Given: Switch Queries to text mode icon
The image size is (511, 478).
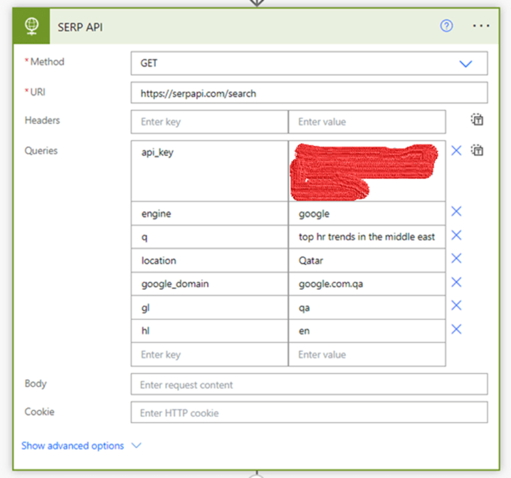Looking at the screenshot, I should pyautogui.click(x=476, y=150).
